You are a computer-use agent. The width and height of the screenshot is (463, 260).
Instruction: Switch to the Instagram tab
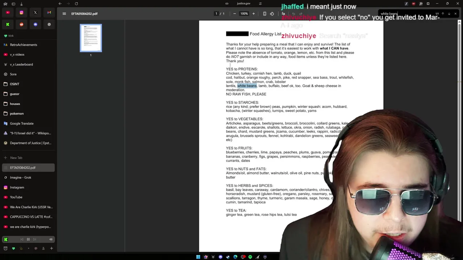tap(28, 187)
